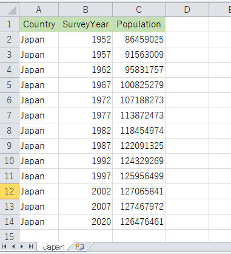Select cell with year 1992
Screen dimensions: 231x254
(85, 161)
